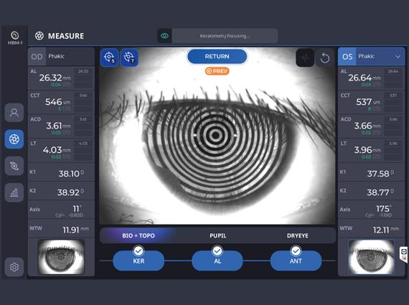Select OD LT value 4.03 mm

(x=57, y=150)
